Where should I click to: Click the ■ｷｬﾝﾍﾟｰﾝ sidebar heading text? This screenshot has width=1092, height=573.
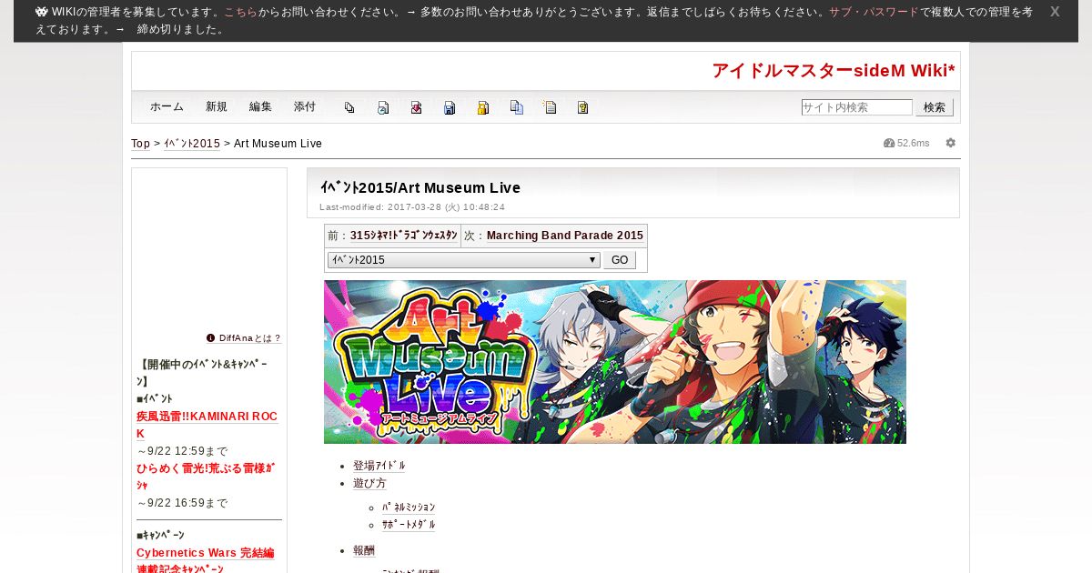[x=160, y=535]
